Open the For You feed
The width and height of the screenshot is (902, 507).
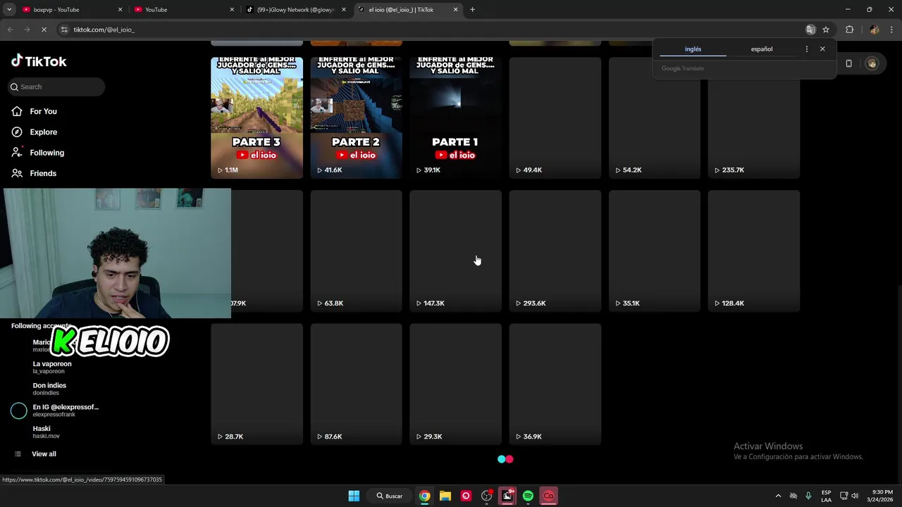pyautogui.click(x=43, y=111)
